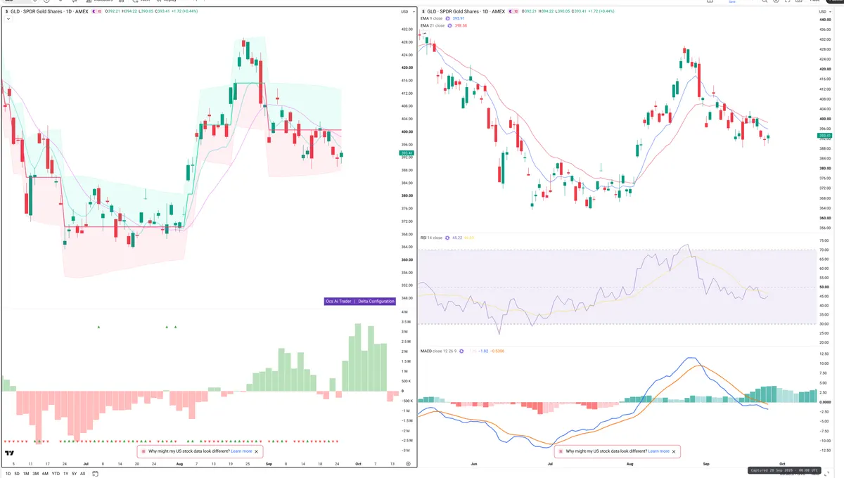Select the 1M time range
The image size is (844, 478).
pos(26,474)
